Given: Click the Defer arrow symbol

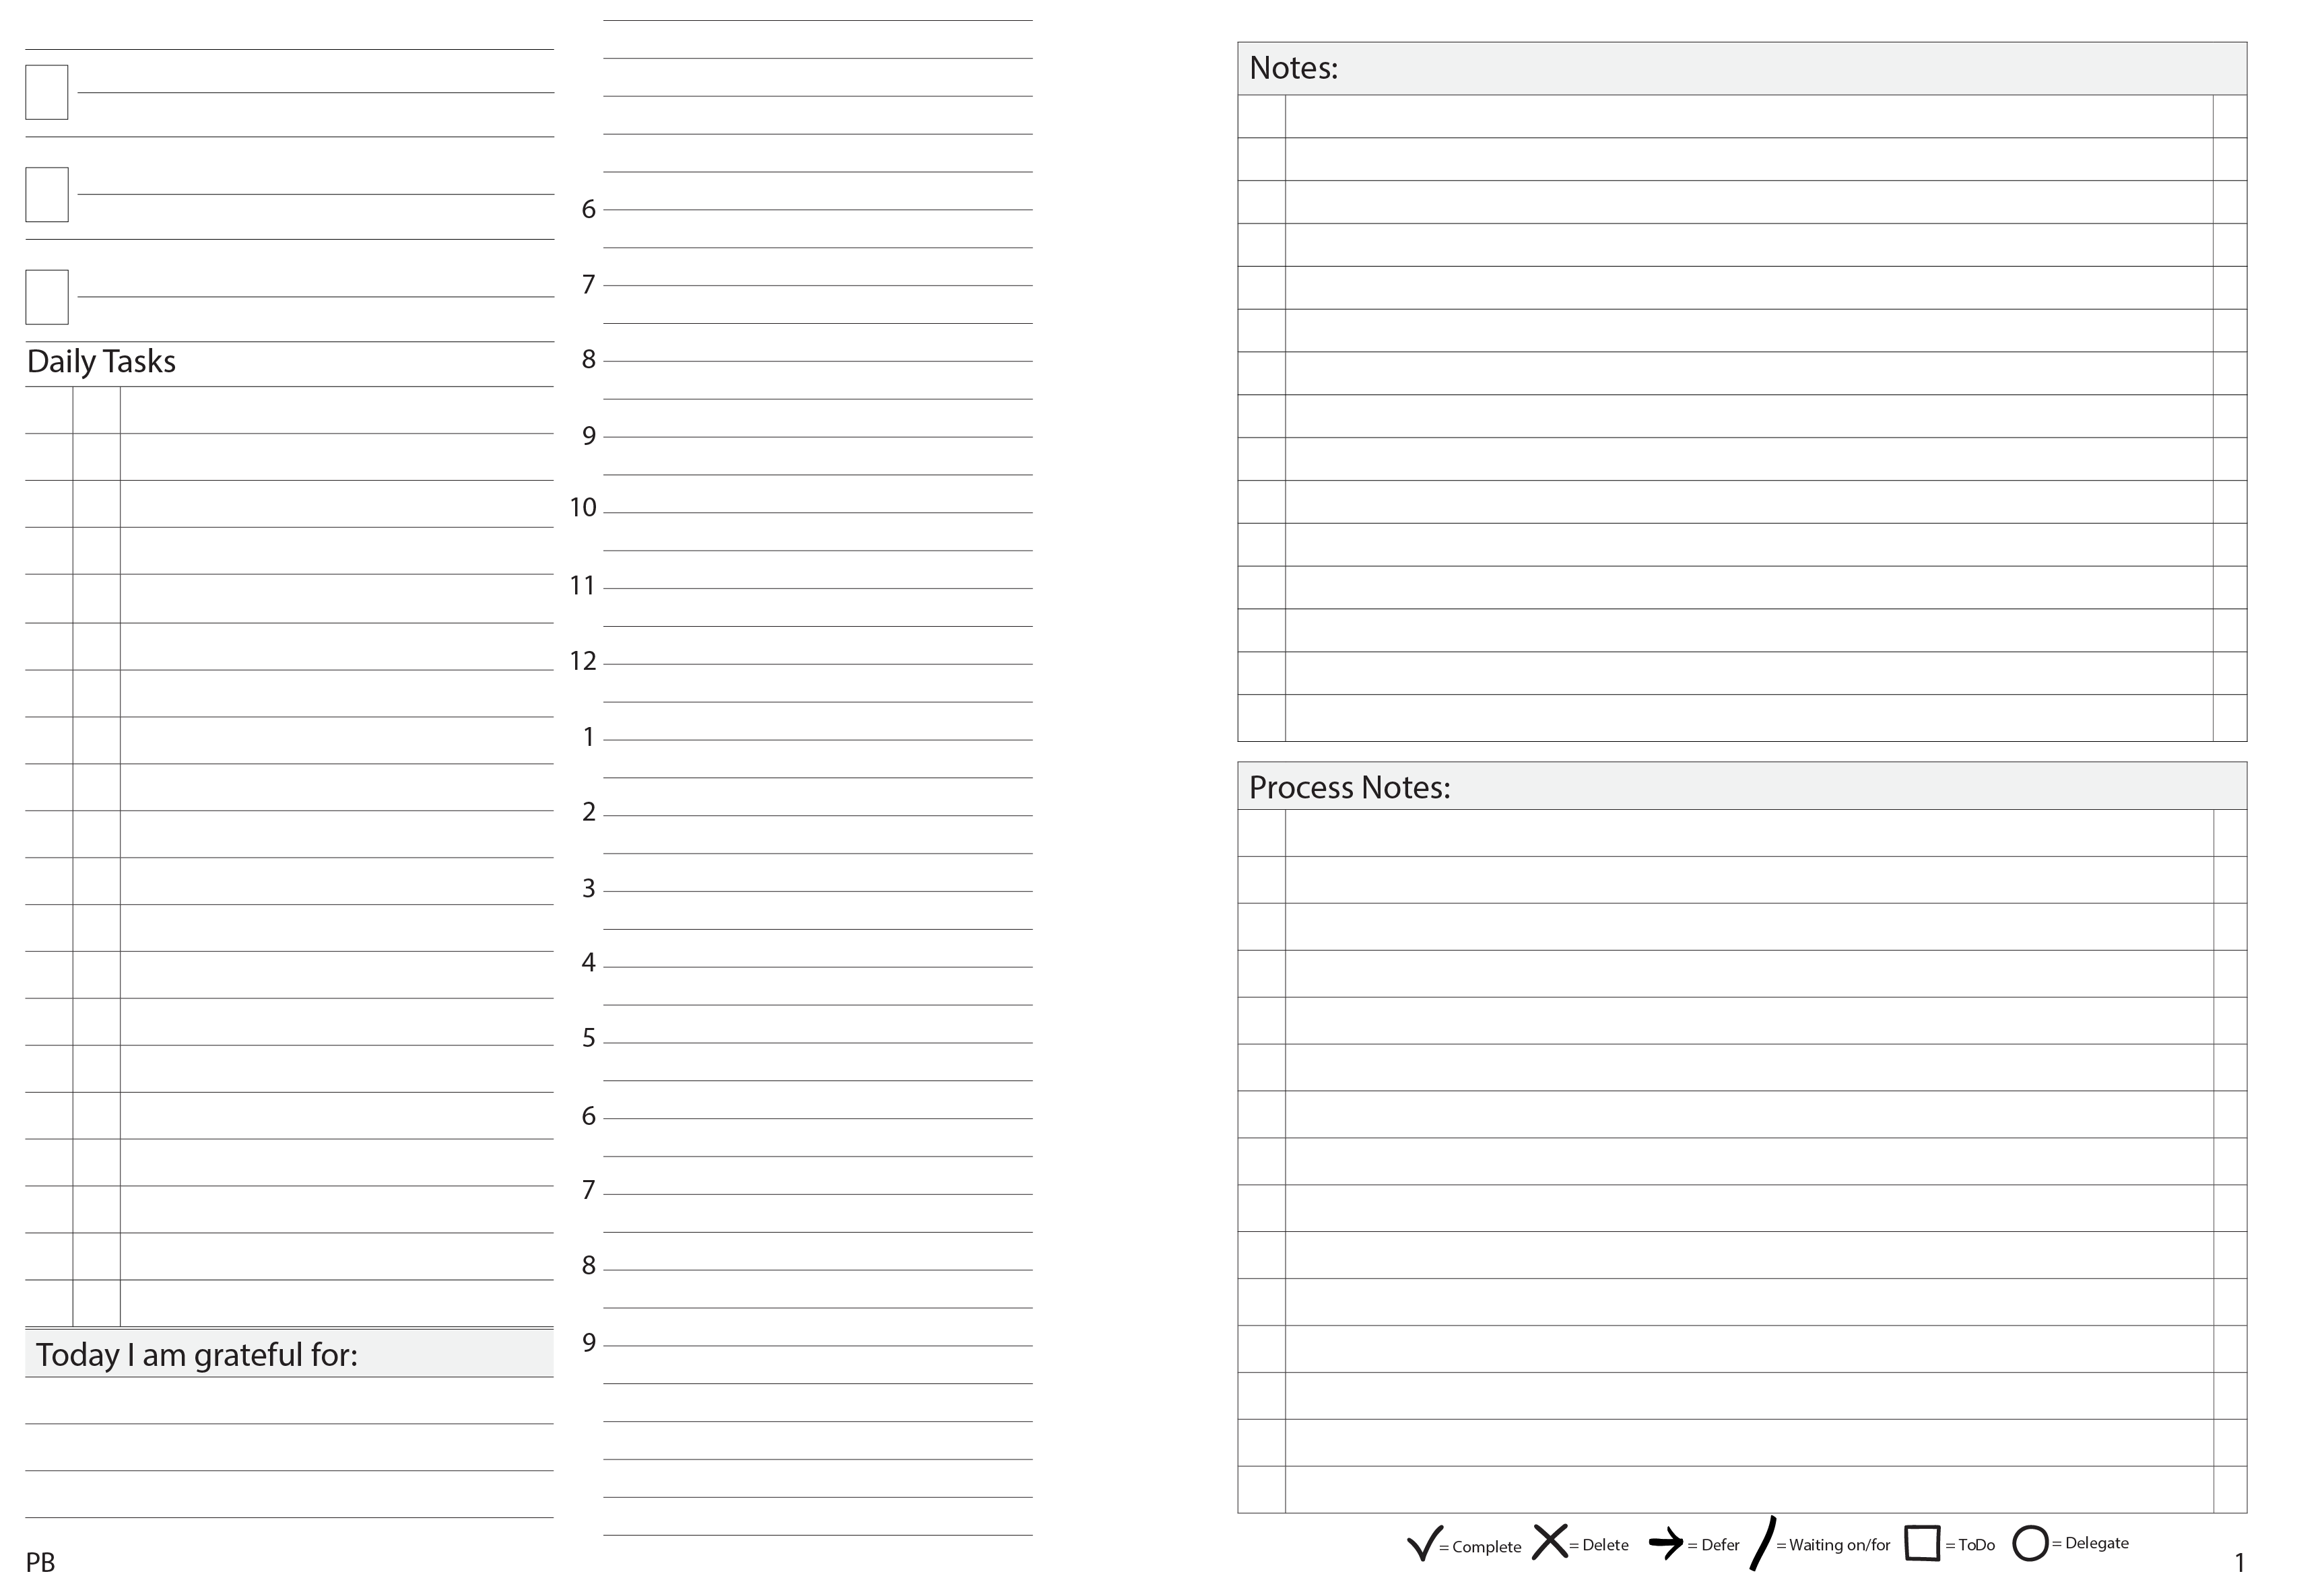Looking at the screenshot, I should tap(1665, 1544).
